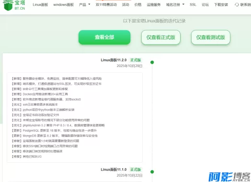Go to the 论坛 link
The image size is (251, 182).
[x=205, y=5]
